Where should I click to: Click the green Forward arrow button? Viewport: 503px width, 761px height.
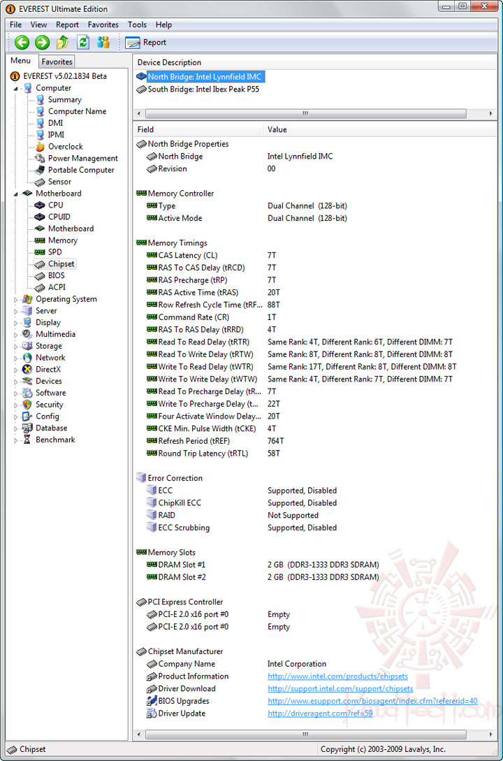pyautogui.click(x=43, y=43)
